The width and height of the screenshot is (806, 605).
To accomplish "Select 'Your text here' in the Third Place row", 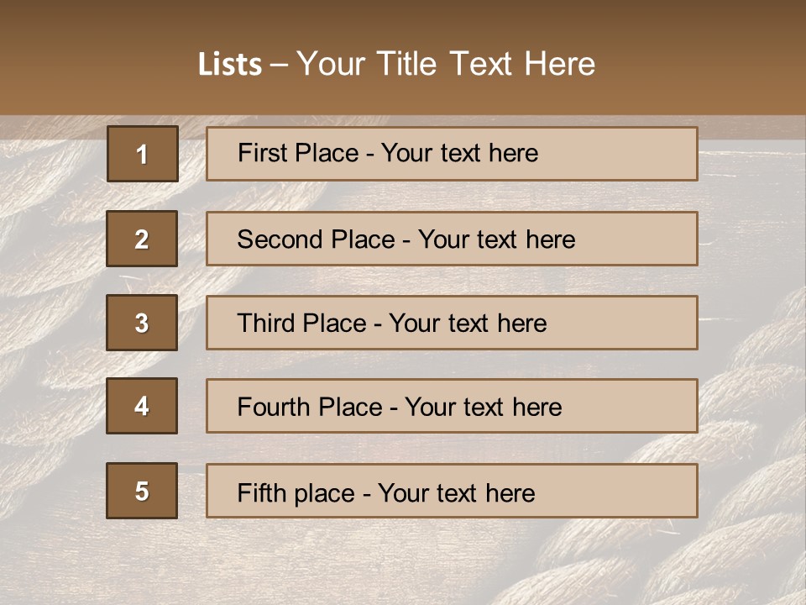I will click(x=468, y=324).
